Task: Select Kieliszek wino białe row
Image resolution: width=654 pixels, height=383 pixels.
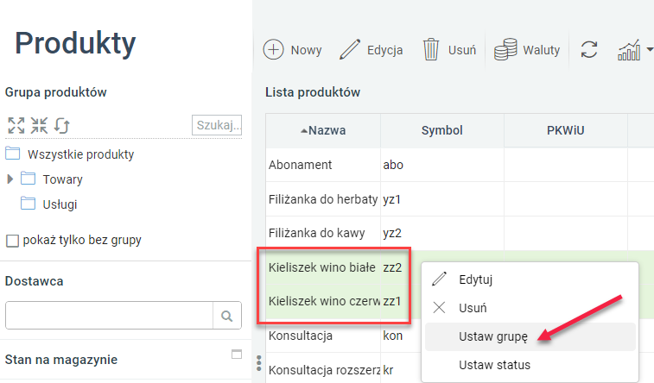Action: [322, 267]
